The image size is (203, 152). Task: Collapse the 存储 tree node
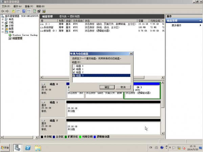pos(3,32)
